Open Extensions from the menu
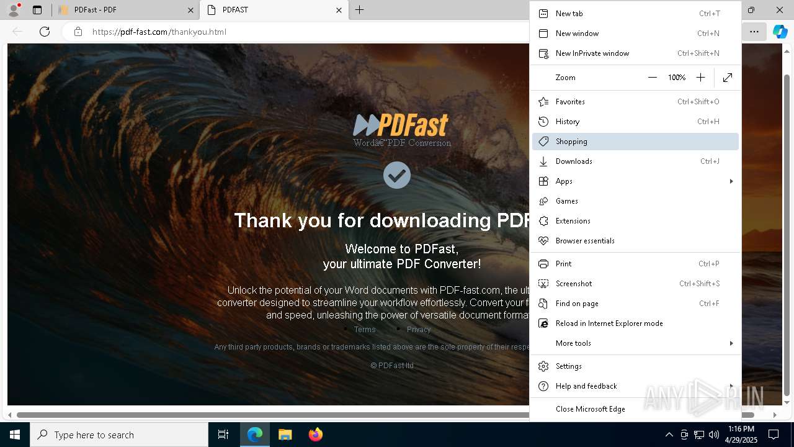Viewport: 794px width, 447px height. (x=635, y=221)
